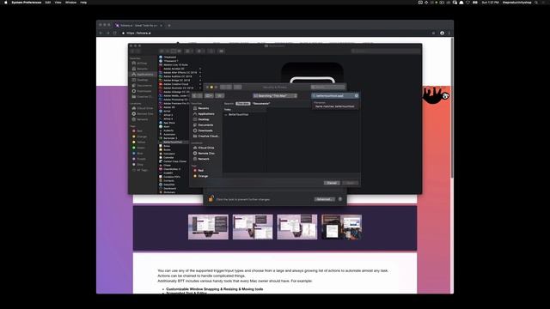This screenshot has width=550, height=309.
Task: Open Downloads in the file dialog sidebar
Action: tap(205, 130)
